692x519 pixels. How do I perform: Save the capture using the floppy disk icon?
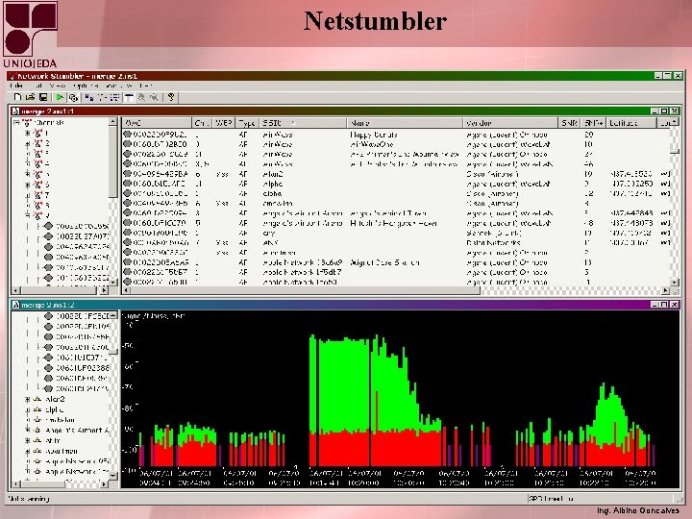[43, 97]
